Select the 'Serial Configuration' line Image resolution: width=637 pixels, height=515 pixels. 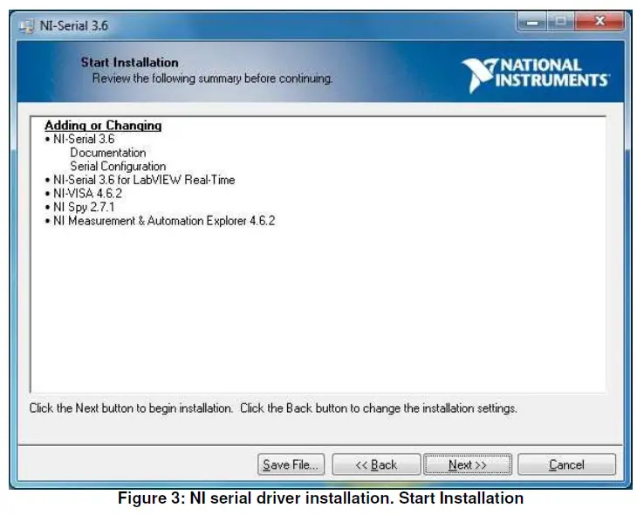click(118, 166)
